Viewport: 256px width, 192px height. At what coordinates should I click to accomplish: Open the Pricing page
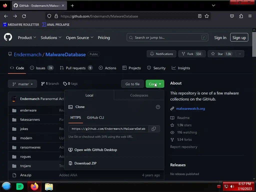pos(104,37)
